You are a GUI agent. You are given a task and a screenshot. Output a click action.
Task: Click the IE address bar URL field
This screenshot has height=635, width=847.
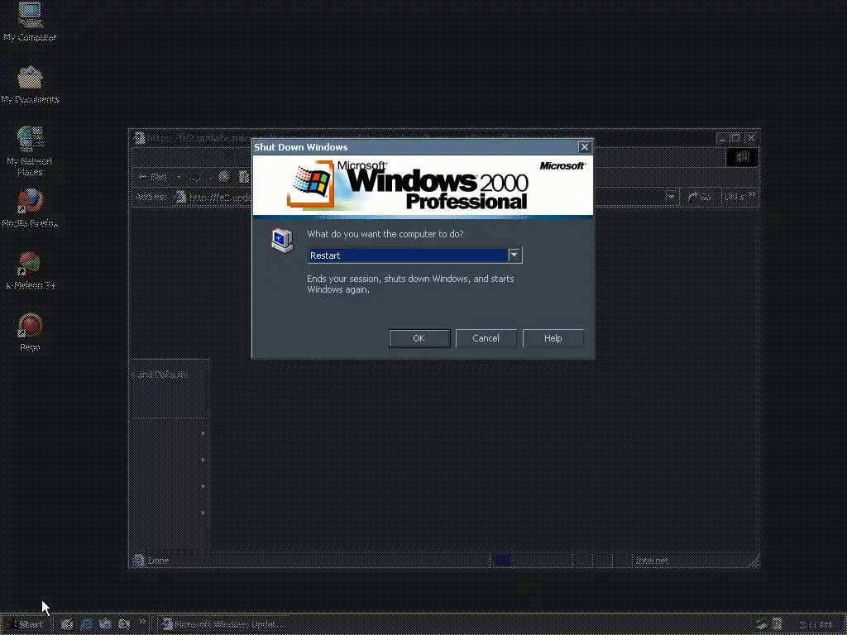pos(424,197)
